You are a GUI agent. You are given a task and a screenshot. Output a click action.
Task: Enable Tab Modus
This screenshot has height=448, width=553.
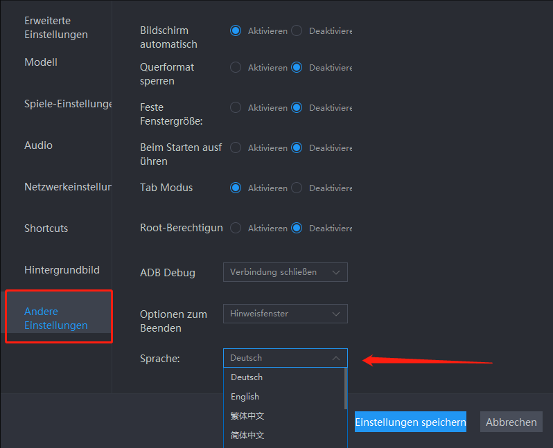click(x=236, y=188)
